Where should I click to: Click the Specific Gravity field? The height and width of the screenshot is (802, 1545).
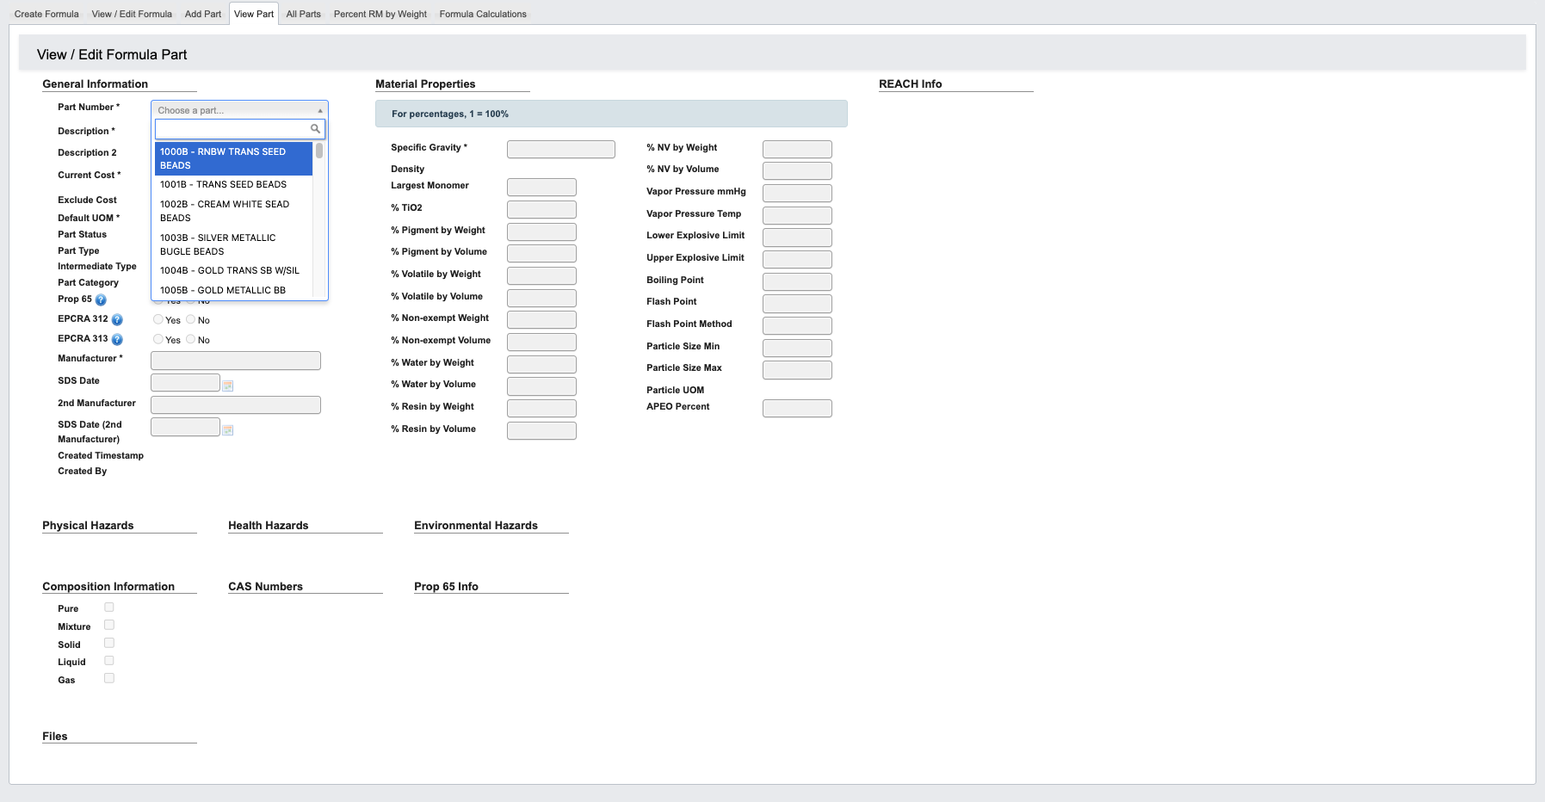561,150
